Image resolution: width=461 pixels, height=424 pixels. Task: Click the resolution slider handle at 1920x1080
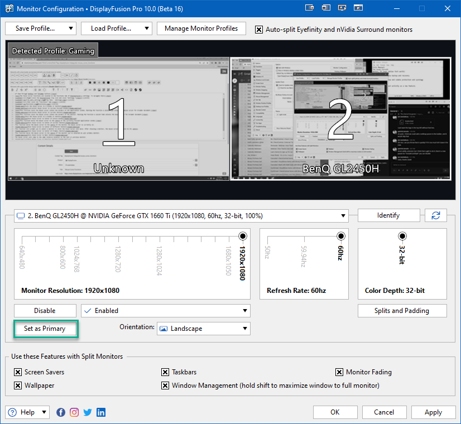click(x=243, y=236)
